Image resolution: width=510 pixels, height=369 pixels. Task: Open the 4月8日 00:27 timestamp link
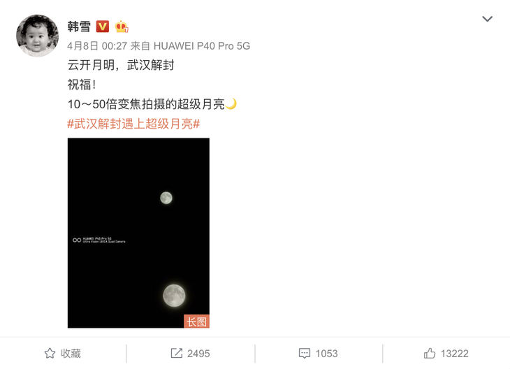(97, 46)
